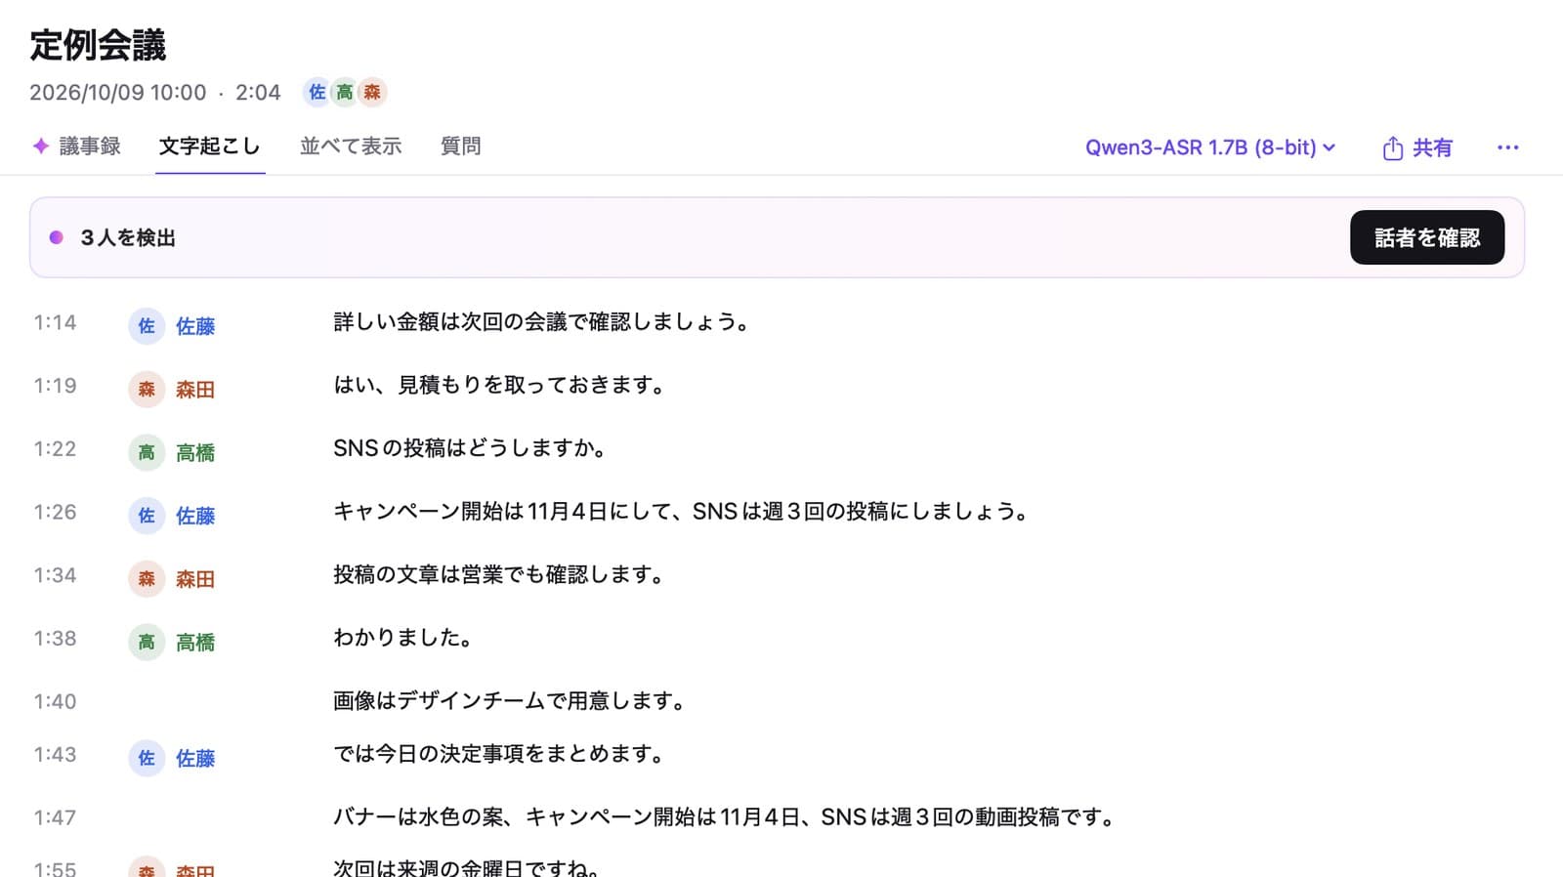Click the 高 avatar in the 1:22 row
Viewport: 1563px width, 877px height.
pyautogui.click(x=147, y=453)
